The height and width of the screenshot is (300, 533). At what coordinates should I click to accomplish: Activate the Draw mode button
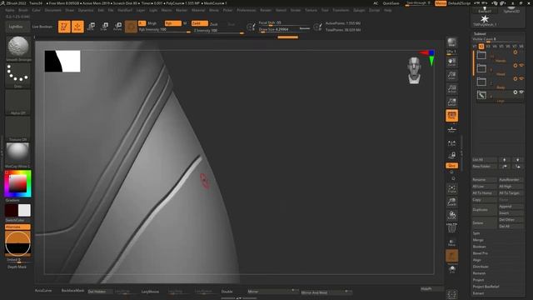coord(77,27)
